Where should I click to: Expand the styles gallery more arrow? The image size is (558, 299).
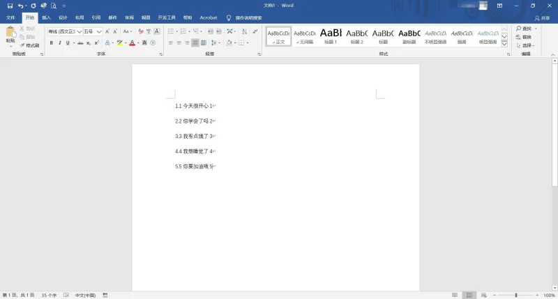(x=504, y=44)
